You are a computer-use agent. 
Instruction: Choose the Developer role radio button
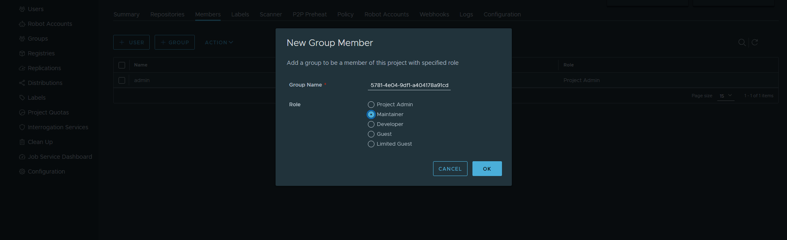click(371, 124)
